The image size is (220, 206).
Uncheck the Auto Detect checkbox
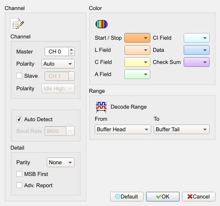pos(19,119)
